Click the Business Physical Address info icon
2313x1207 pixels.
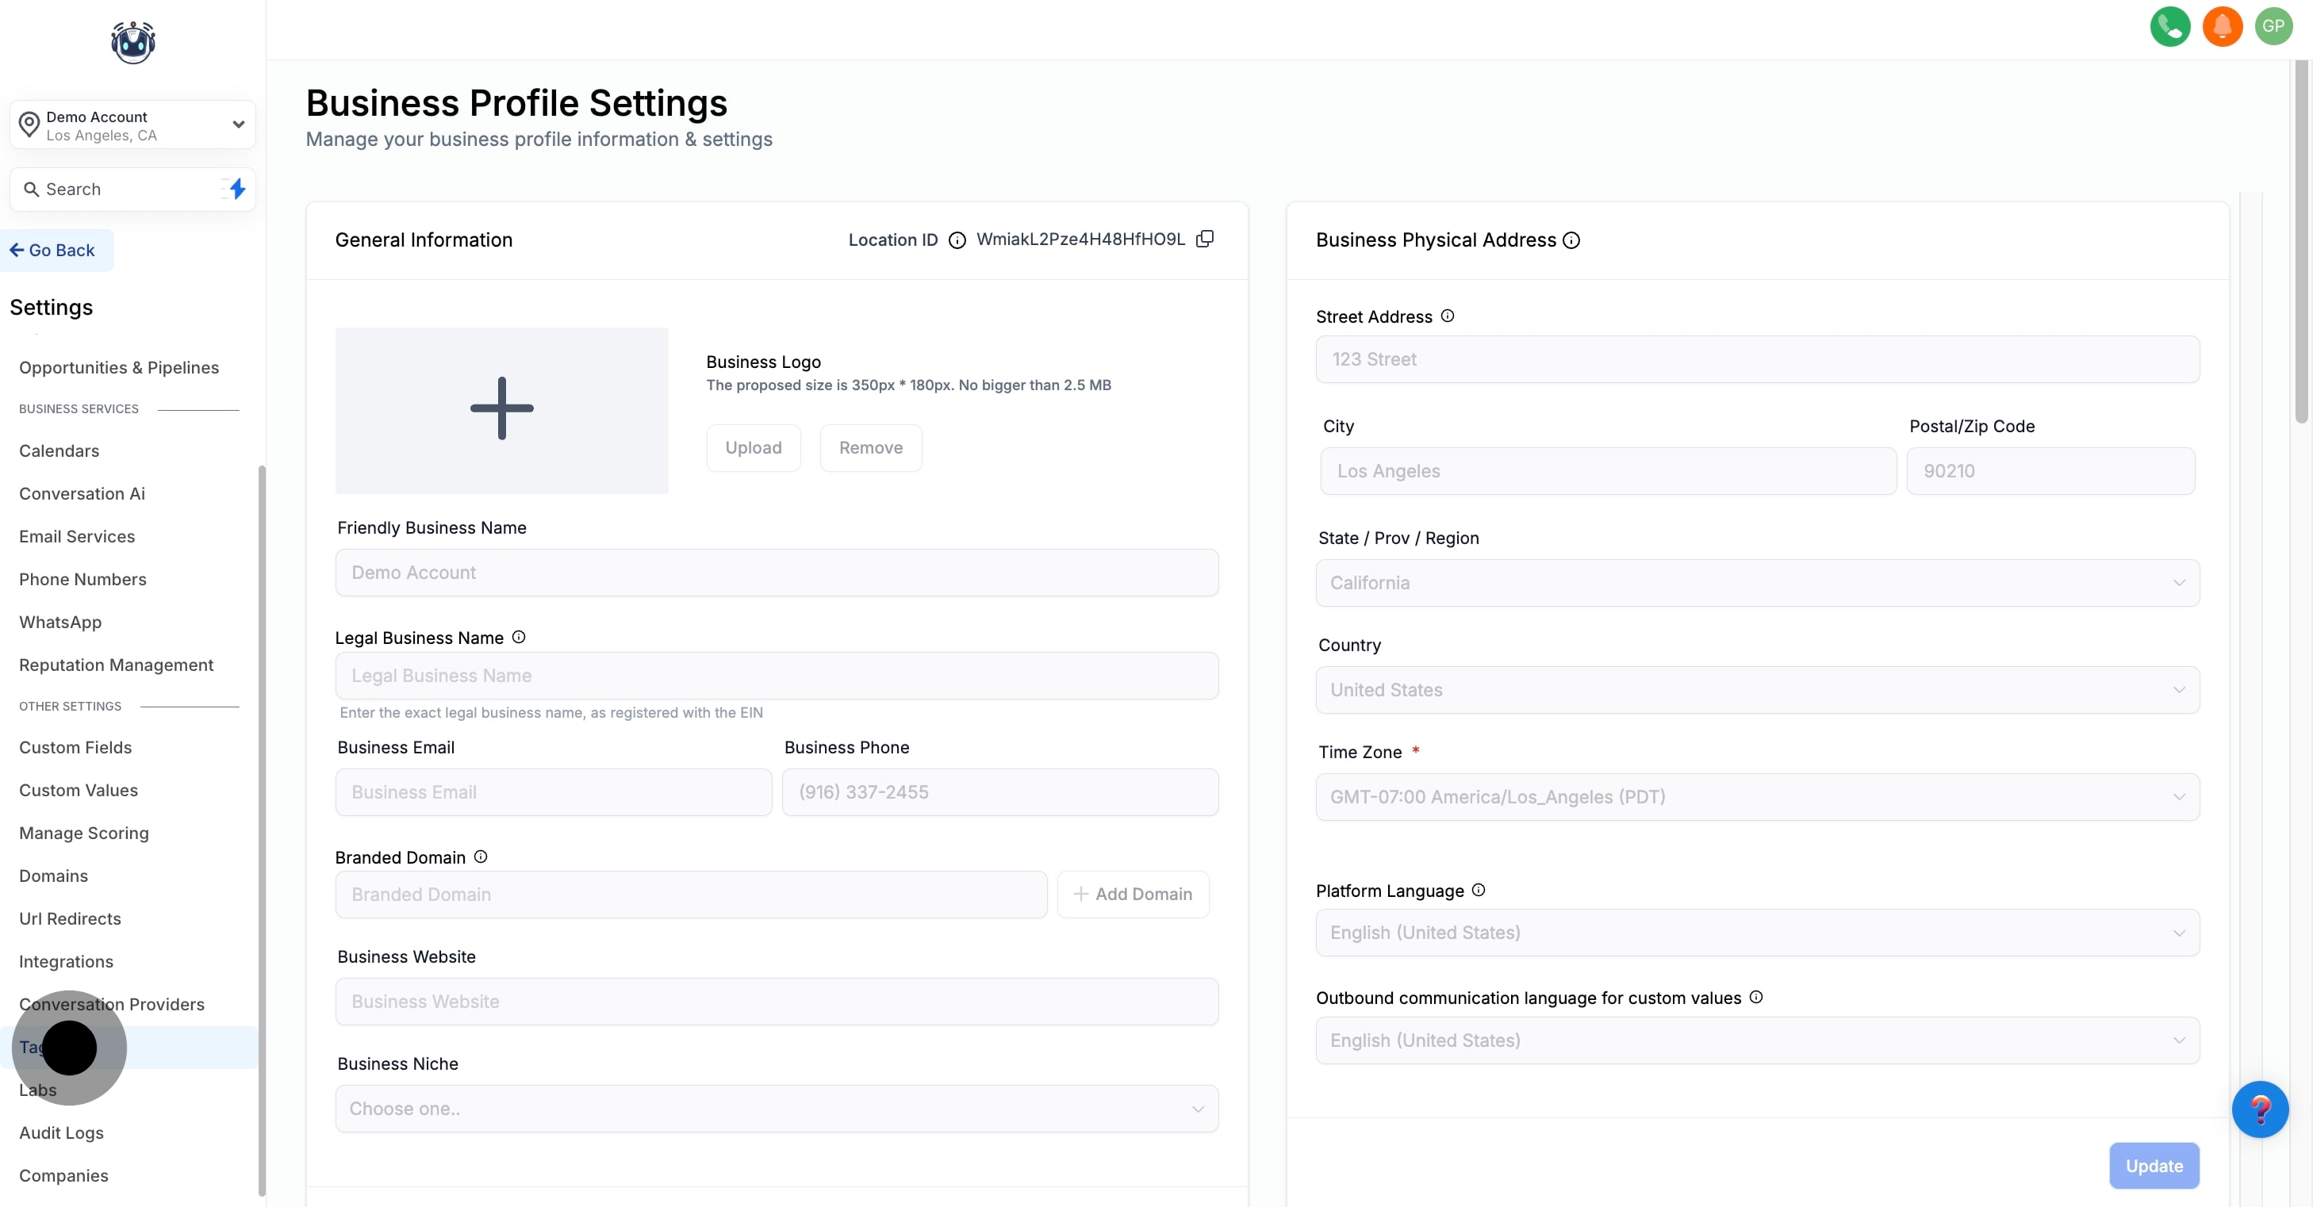[x=1571, y=240]
